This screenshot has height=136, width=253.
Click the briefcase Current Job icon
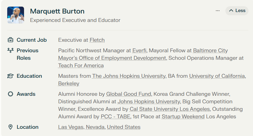(11, 40)
